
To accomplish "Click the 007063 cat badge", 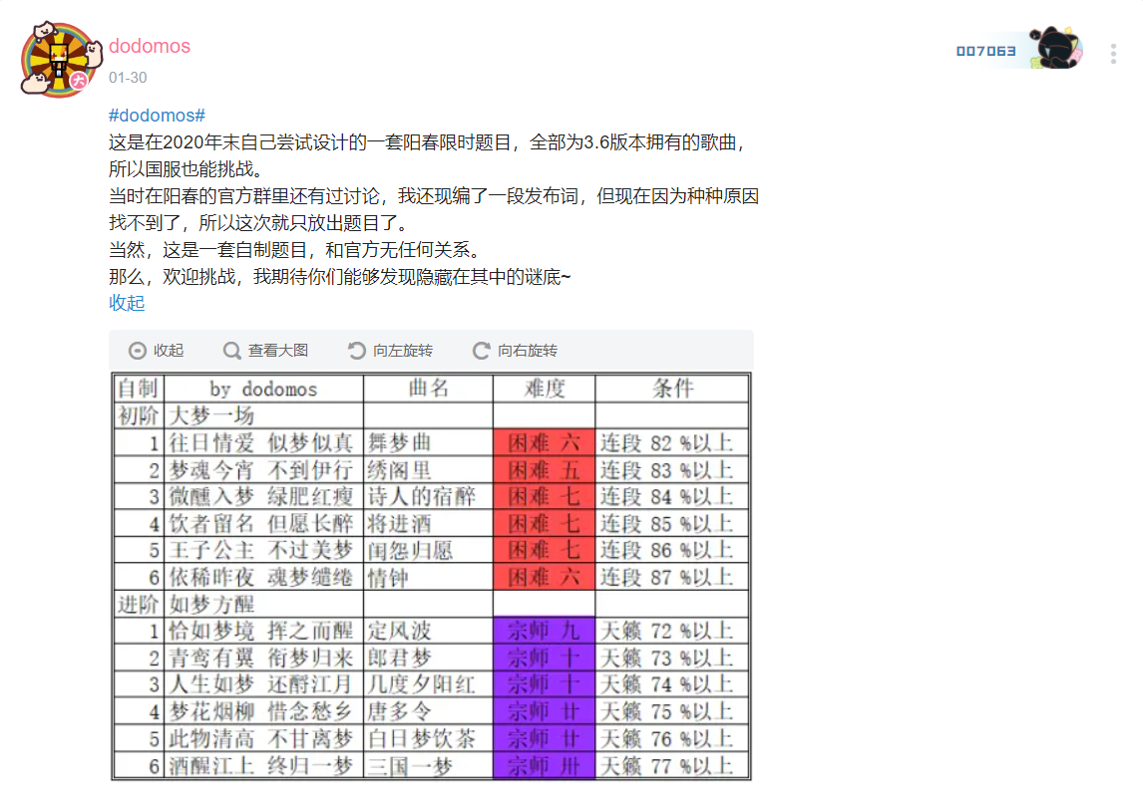I will 1018,50.
